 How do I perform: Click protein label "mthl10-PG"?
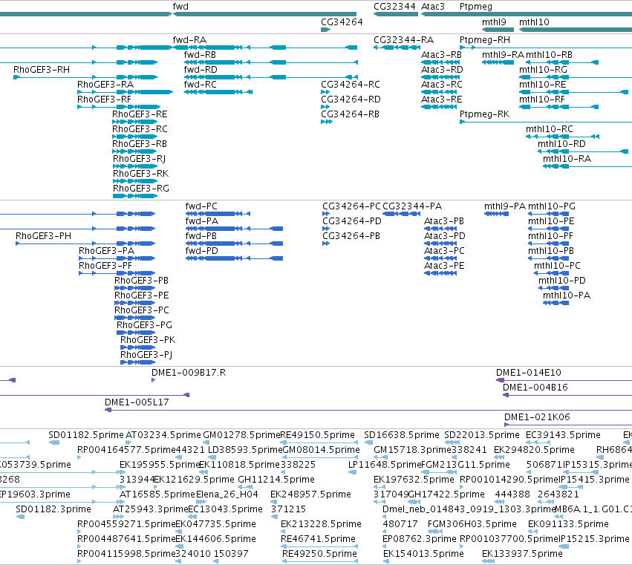[551, 206]
